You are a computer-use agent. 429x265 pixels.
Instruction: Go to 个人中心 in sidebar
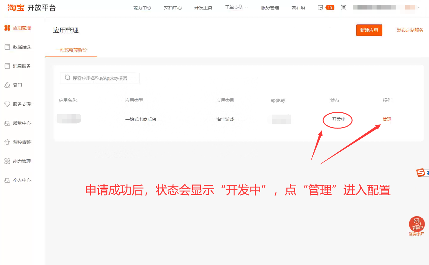(x=22, y=180)
